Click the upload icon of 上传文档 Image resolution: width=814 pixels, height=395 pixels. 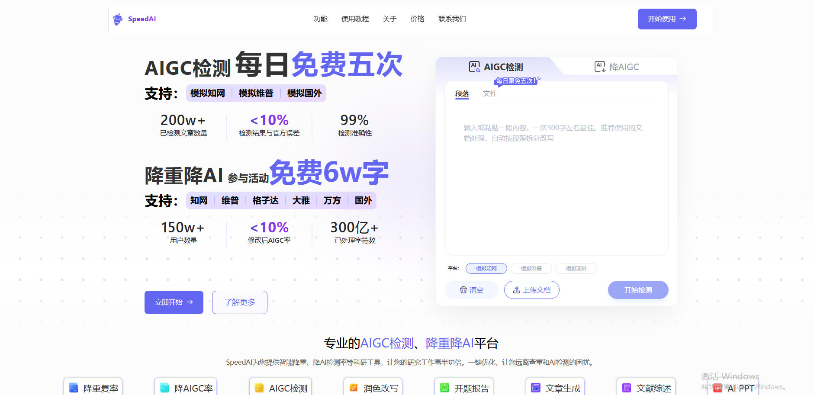tap(517, 290)
